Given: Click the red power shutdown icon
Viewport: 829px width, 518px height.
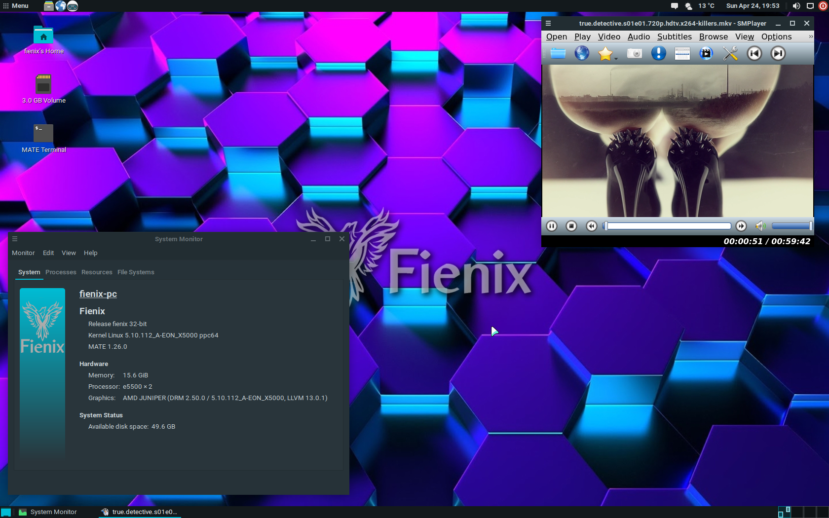Looking at the screenshot, I should coord(823,6).
